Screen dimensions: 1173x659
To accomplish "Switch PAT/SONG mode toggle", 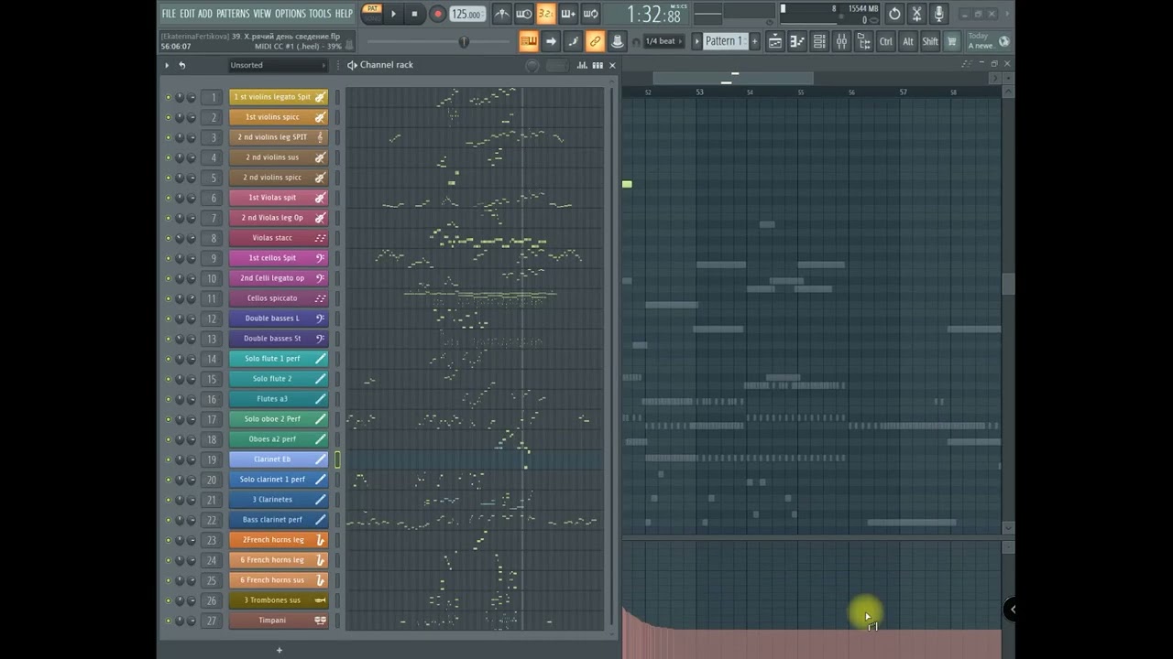I will 372,13.
